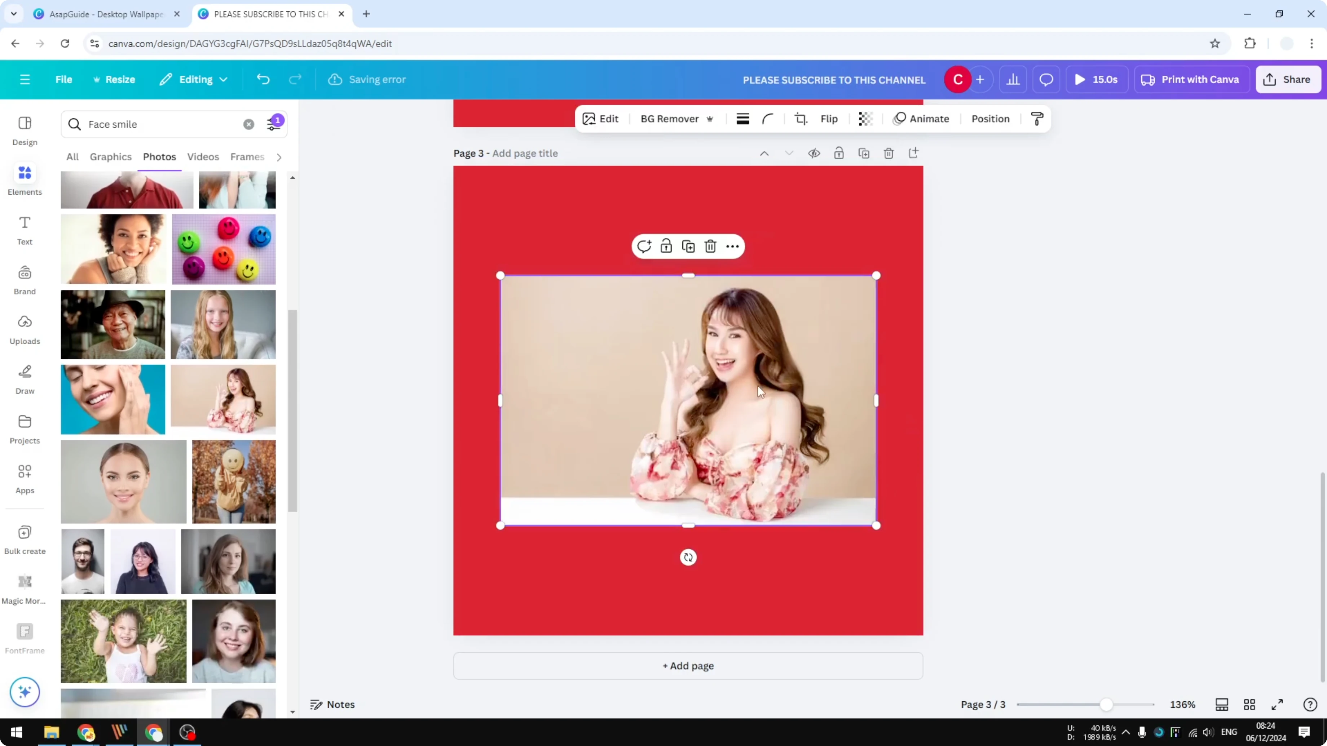This screenshot has height=746, width=1327.
Task: Switch to the Videos tab
Action: (x=202, y=157)
